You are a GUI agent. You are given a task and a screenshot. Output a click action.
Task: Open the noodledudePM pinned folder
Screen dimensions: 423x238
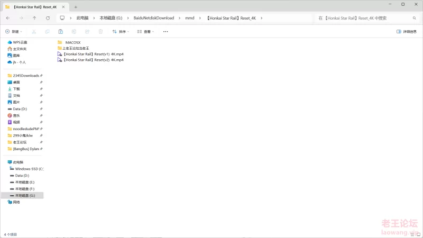pos(23,129)
